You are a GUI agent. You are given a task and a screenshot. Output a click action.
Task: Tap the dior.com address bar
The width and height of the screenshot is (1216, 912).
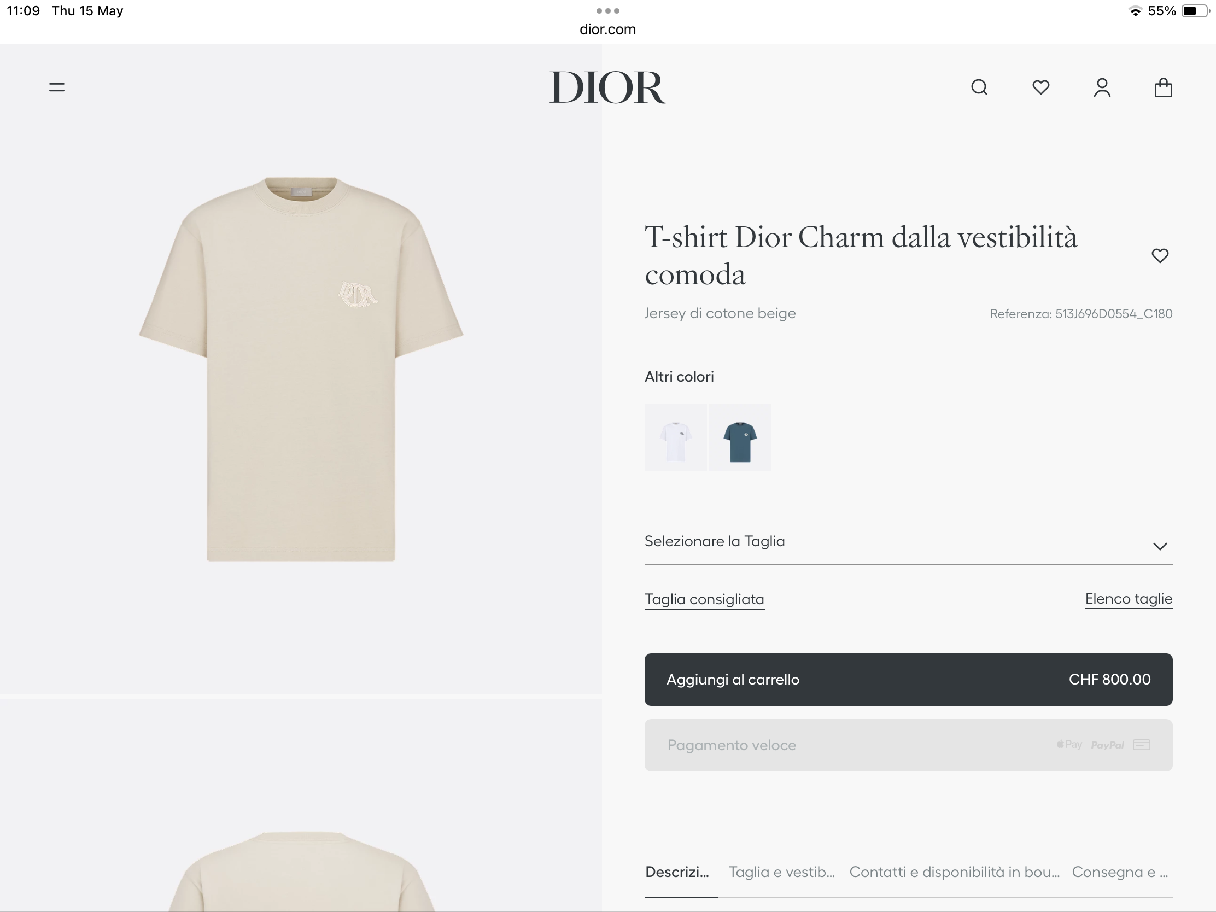pos(607,30)
